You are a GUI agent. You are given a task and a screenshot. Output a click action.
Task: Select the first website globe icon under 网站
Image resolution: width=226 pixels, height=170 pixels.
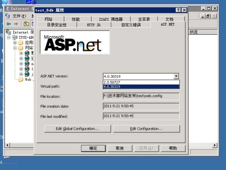pyautogui.click(x=27, y=53)
